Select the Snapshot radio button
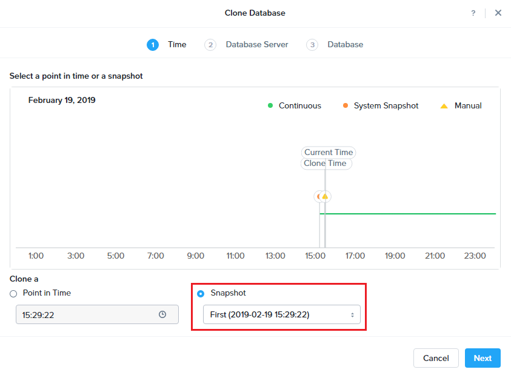The height and width of the screenshot is (378, 511). tap(201, 294)
